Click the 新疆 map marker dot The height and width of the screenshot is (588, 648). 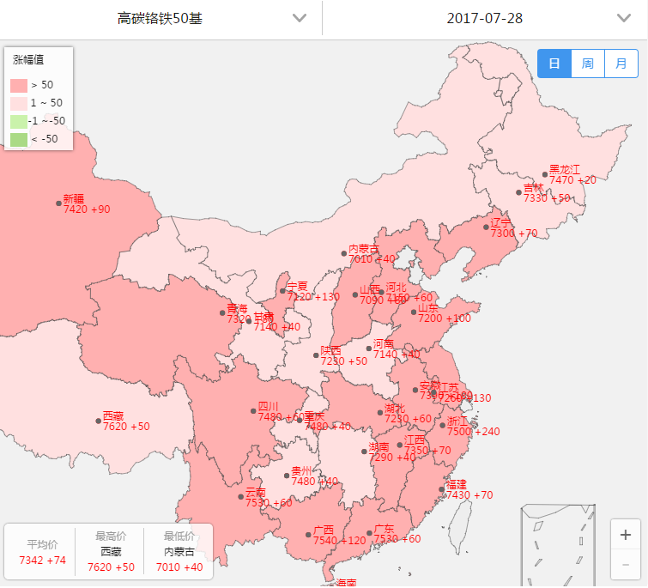(x=59, y=203)
